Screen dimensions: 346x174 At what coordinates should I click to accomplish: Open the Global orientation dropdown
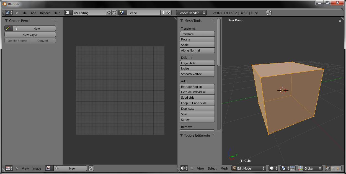pyautogui.click(x=313, y=168)
